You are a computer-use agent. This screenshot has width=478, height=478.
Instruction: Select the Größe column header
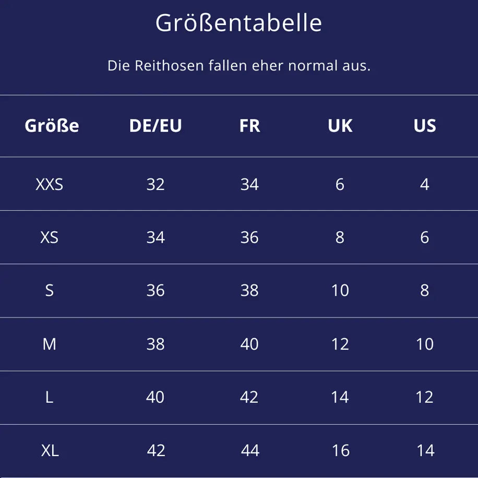(x=52, y=126)
